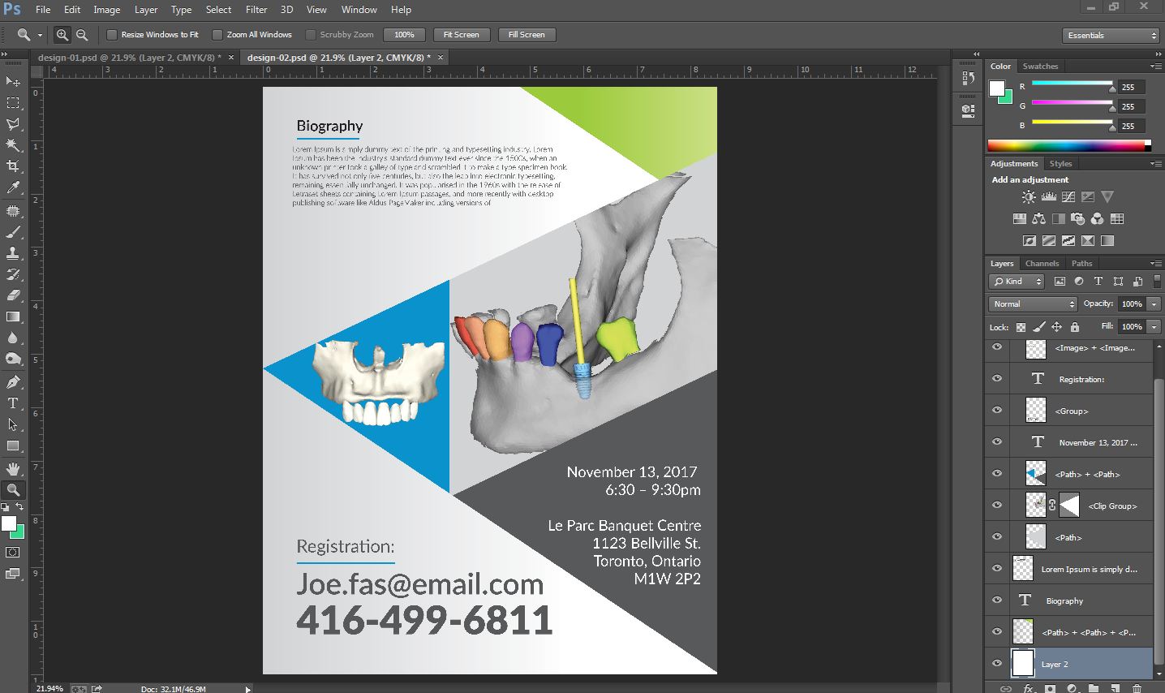Switch to the design-01.psd document tab
The image size is (1165, 693).
[x=130, y=58]
